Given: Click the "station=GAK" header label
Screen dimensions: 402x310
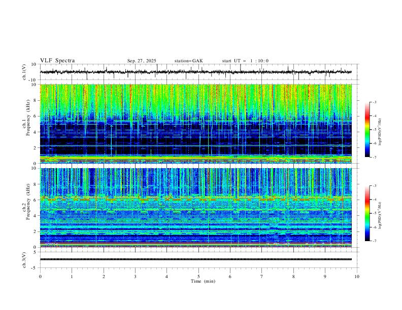Looking at the screenshot, I should [188, 61].
